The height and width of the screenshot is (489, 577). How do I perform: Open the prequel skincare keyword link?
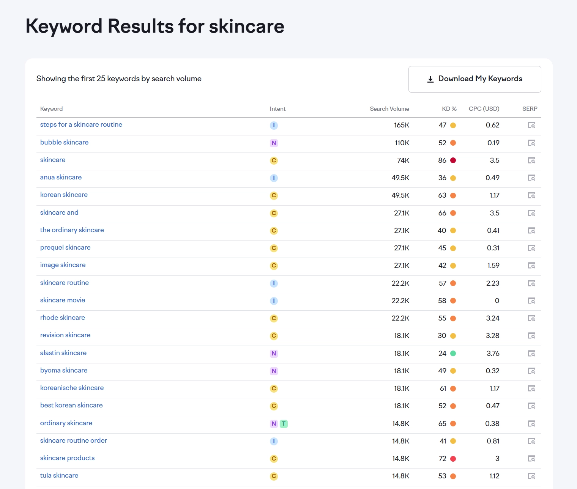pyautogui.click(x=65, y=247)
